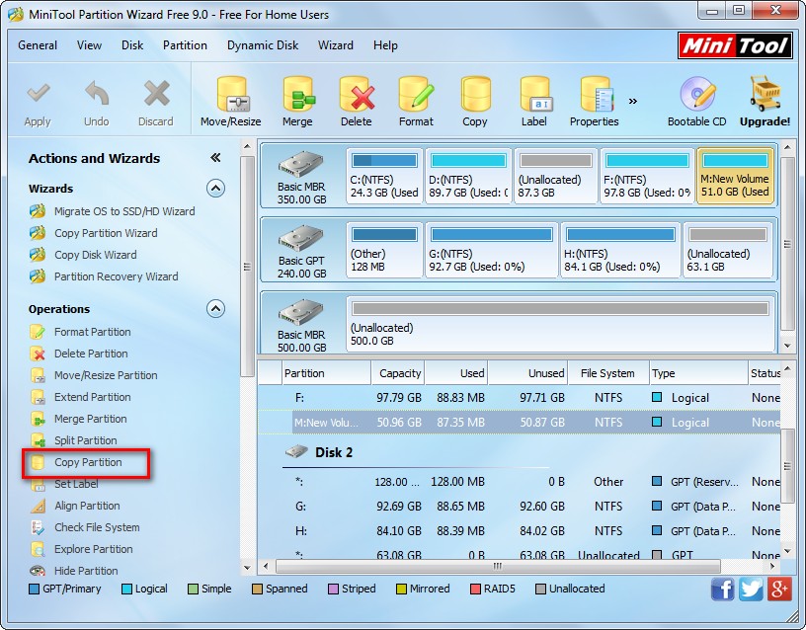Click Explore Partition operation
Screen dimensions: 806x630
coord(94,549)
